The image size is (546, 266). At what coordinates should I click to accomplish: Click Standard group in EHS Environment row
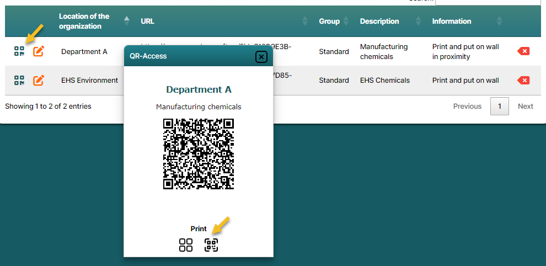coord(334,80)
